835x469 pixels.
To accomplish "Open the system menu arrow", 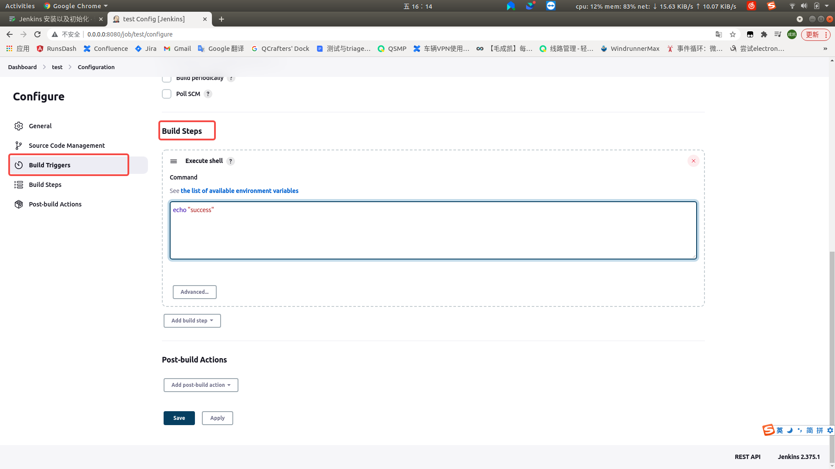I will click(x=827, y=6).
